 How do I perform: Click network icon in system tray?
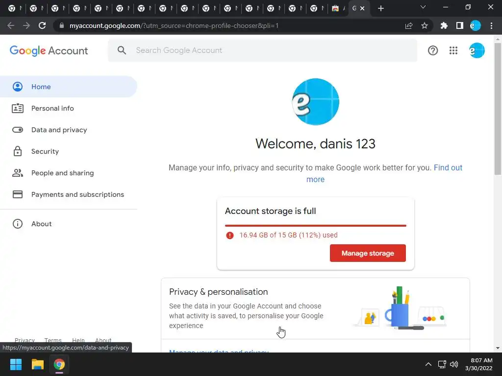(x=442, y=364)
